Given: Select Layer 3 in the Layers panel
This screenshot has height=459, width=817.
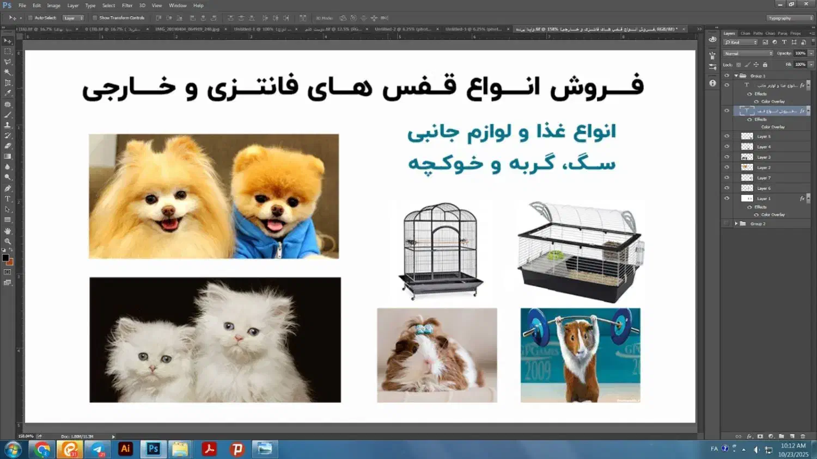Looking at the screenshot, I should [764, 157].
